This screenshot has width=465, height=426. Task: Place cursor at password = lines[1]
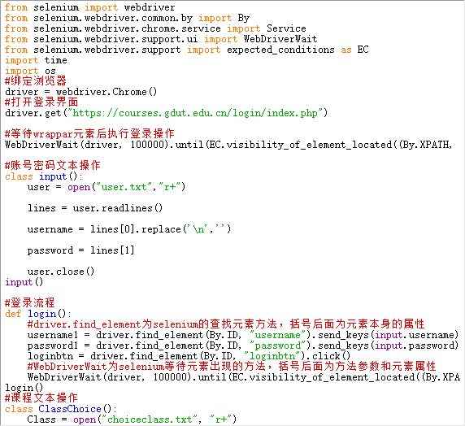[x=80, y=250]
